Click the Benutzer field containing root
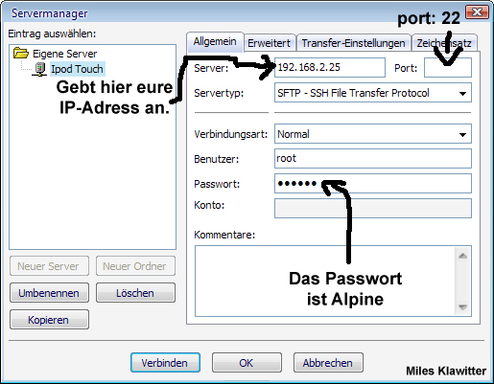This screenshot has width=494, height=384. point(373,158)
